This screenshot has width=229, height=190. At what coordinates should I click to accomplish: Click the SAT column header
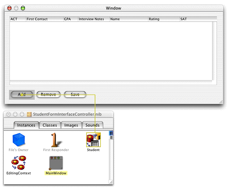[198, 19]
